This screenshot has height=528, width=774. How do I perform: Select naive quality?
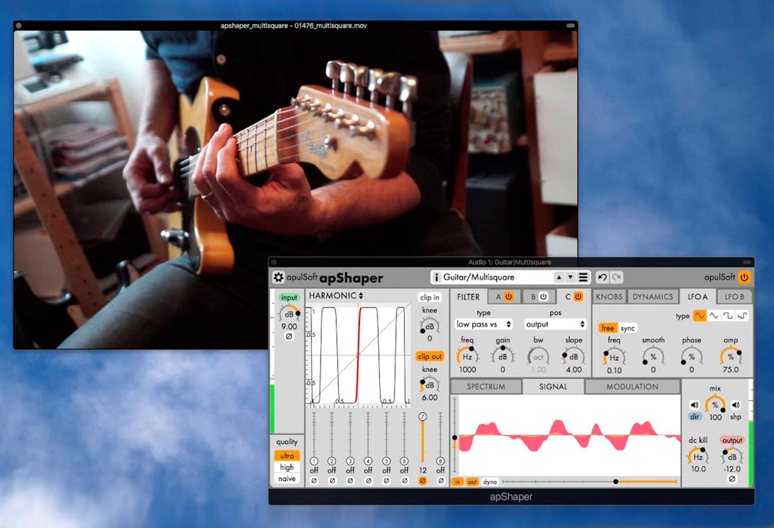(287, 479)
